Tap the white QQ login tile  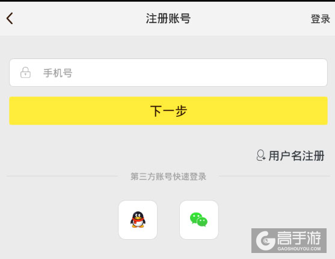tap(138, 220)
